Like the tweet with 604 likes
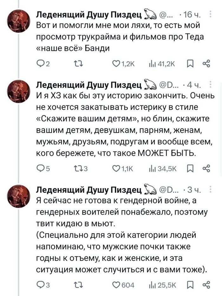Viewport: 222px width, 296px height. pos(117,285)
